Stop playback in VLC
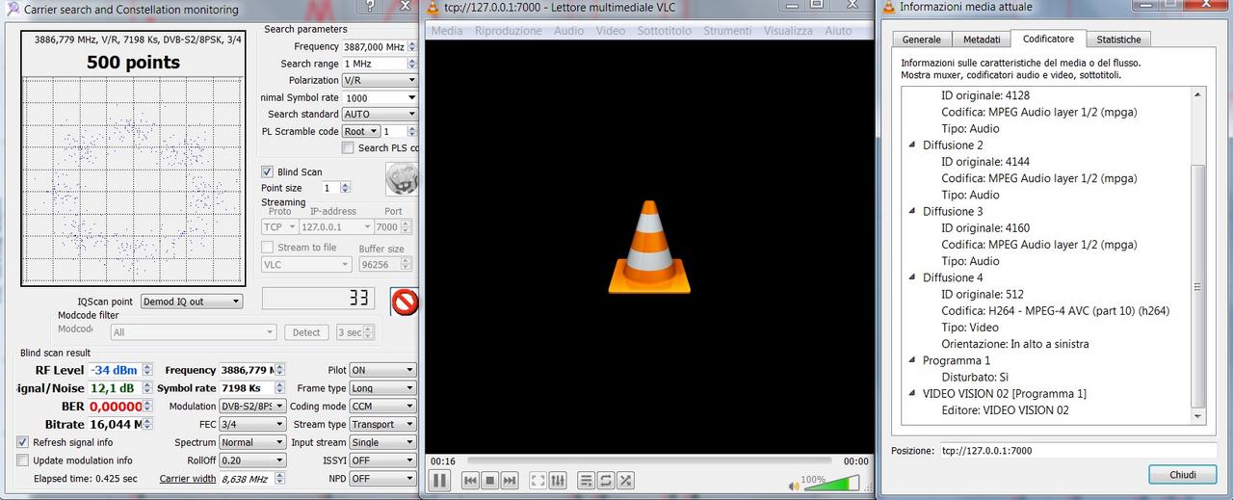 (x=489, y=480)
